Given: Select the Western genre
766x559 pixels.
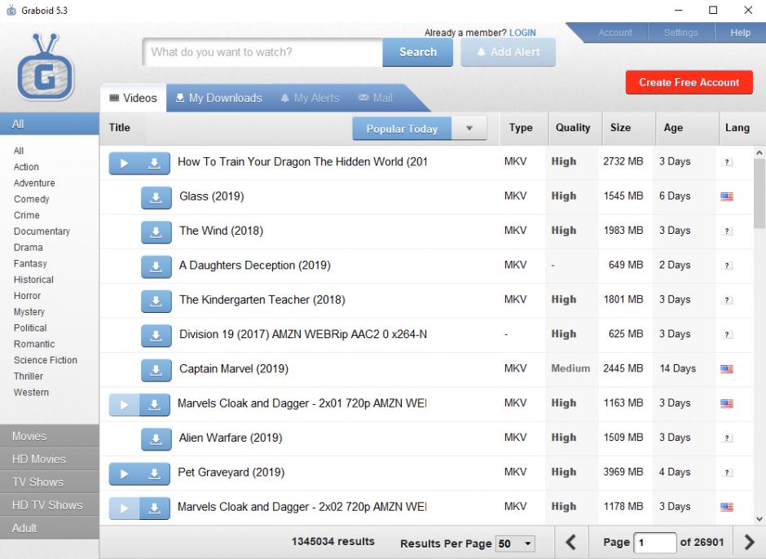Looking at the screenshot, I should click(x=31, y=393).
